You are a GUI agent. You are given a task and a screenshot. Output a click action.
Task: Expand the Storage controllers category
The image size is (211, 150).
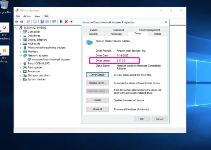21,75
